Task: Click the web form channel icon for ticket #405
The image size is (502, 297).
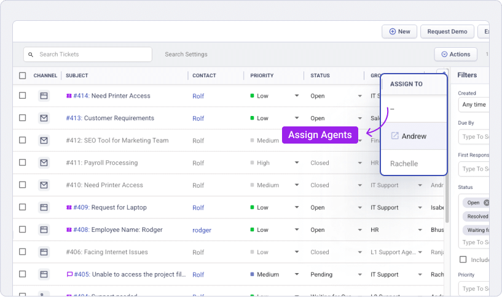Action: tap(44, 274)
